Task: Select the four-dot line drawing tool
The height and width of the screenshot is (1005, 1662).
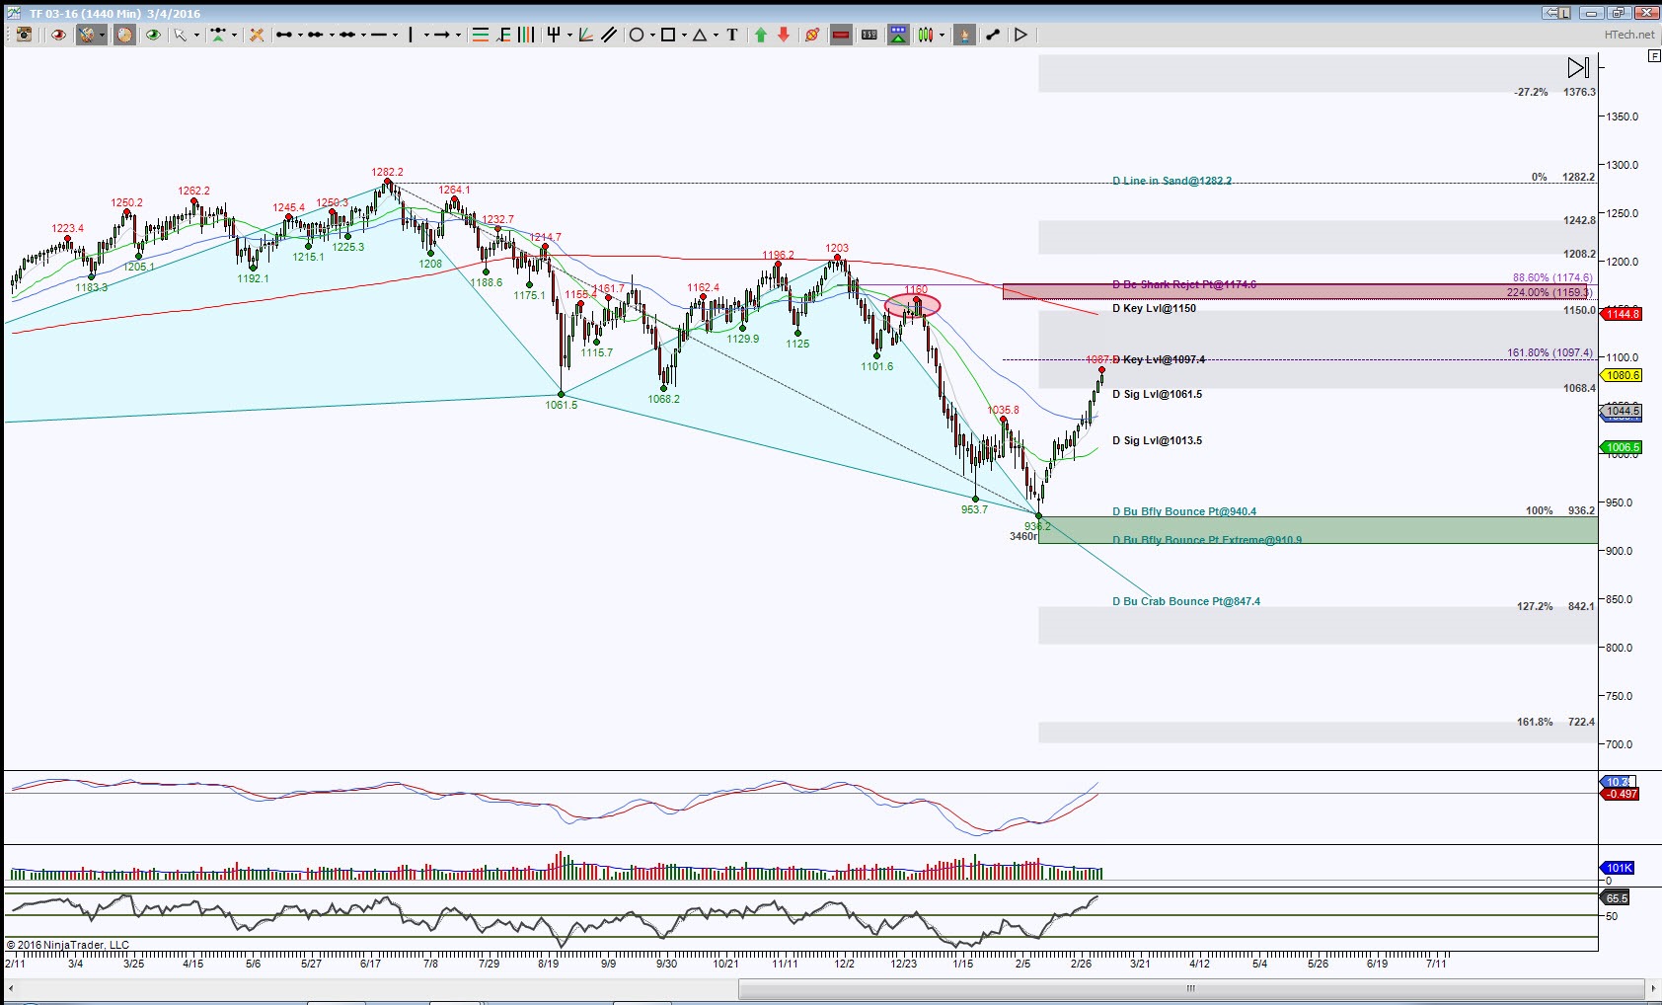Action: [347, 35]
